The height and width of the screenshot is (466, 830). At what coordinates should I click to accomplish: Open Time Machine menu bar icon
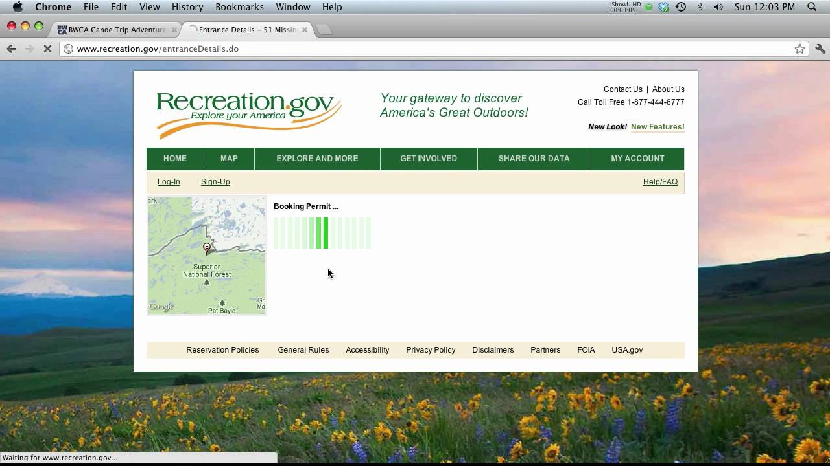click(x=681, y=7)
